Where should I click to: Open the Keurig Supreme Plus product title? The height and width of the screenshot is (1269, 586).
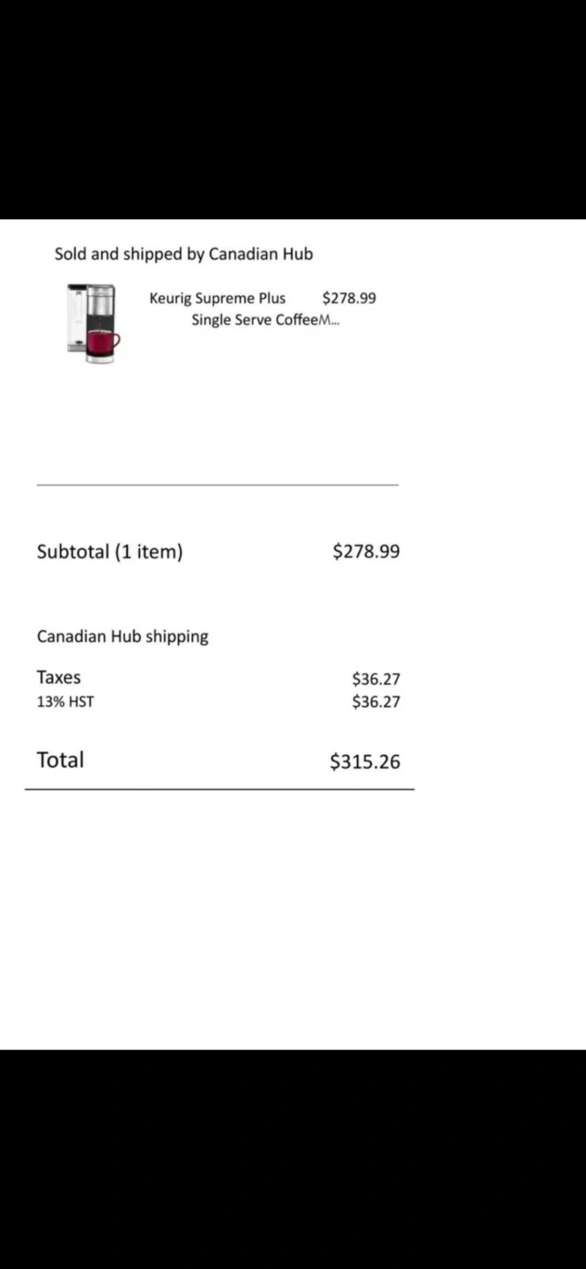pyautogui.click(x=217, y=298)
